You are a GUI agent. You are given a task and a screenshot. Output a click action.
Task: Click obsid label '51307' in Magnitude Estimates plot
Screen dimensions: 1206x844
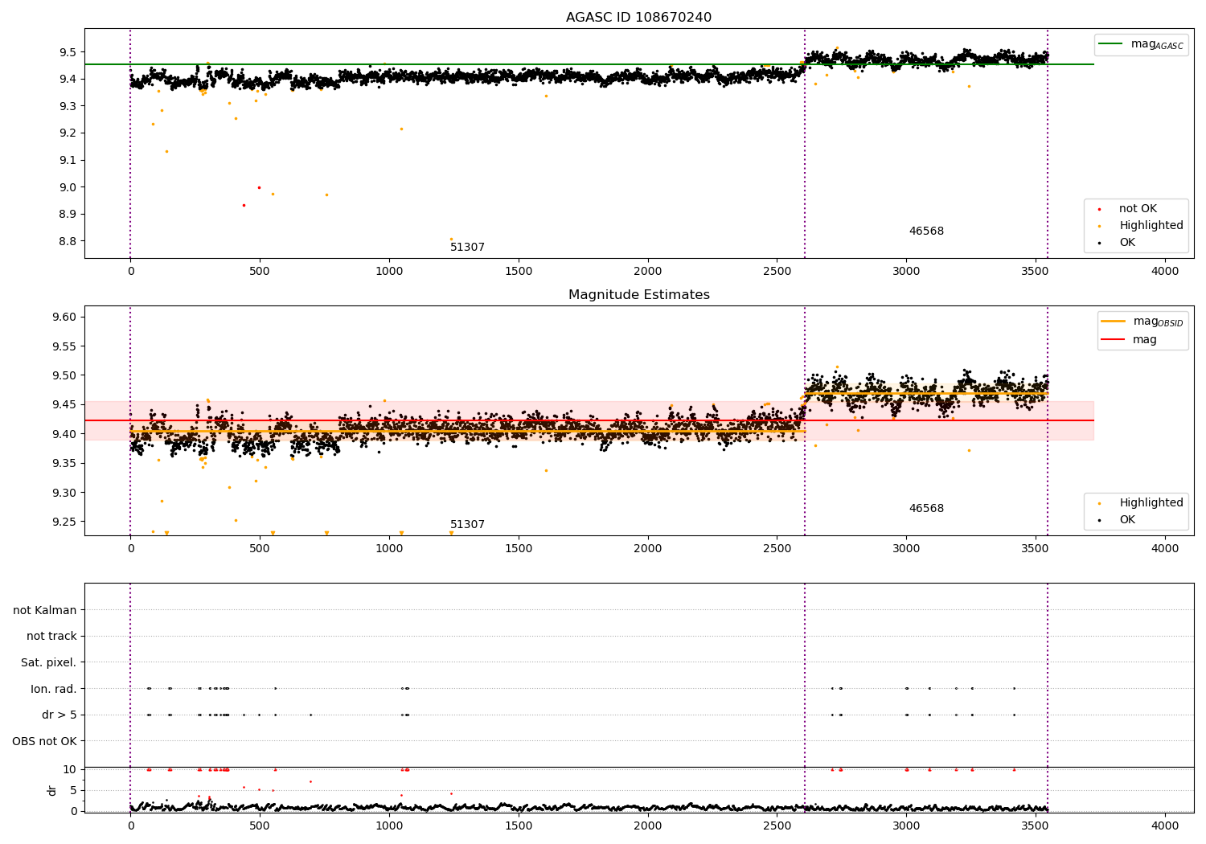(x=467, y=525)
